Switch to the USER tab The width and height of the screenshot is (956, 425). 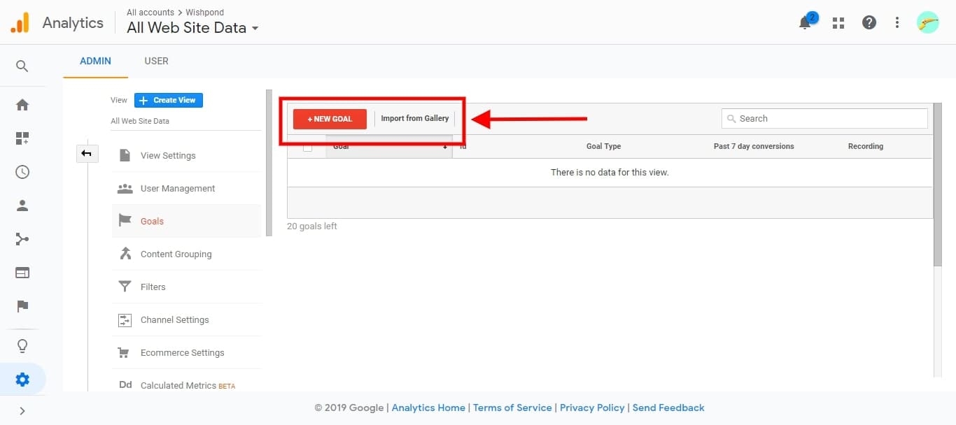click(x=156, y=61)
